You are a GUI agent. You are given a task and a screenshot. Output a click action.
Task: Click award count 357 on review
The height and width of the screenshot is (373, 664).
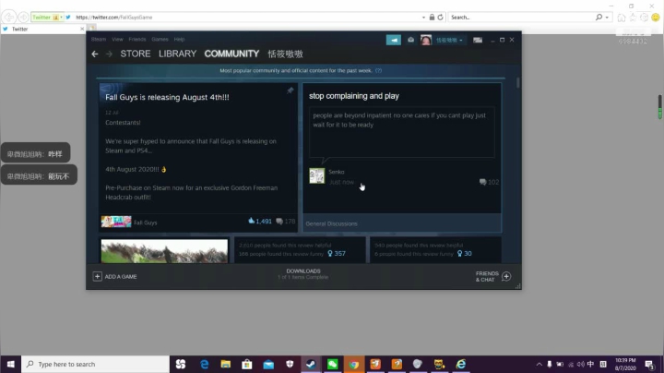point(337,254)
